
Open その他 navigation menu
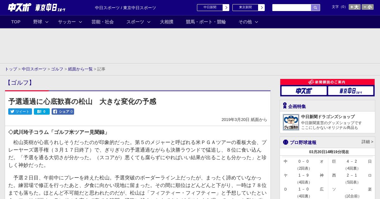[x=245, y=22]
